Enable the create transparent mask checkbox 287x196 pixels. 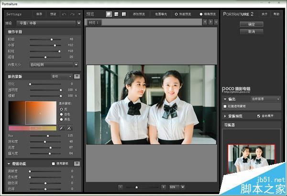pyautogui.click(x=225, y=106)
